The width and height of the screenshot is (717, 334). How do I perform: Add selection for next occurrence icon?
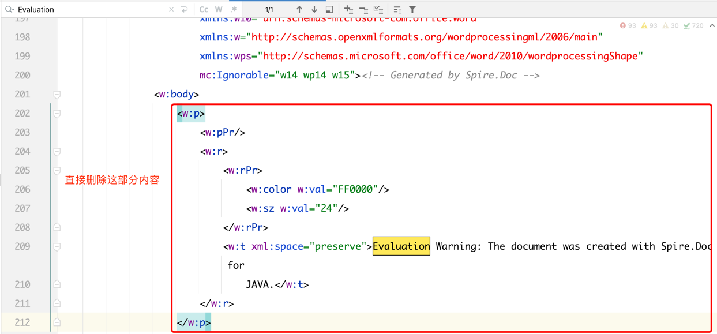[x=348, y=9]
